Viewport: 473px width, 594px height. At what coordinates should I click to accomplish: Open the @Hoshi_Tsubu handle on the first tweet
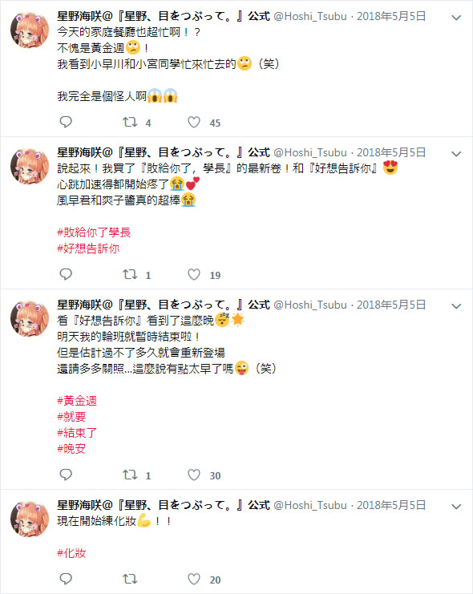pyautogui.click(x=310, y=16)
